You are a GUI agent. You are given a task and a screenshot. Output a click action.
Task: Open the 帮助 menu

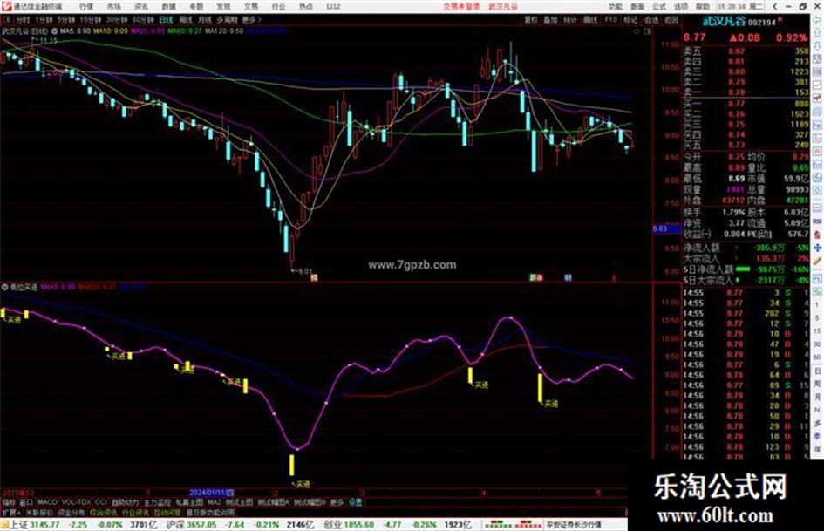coord(702,7)
